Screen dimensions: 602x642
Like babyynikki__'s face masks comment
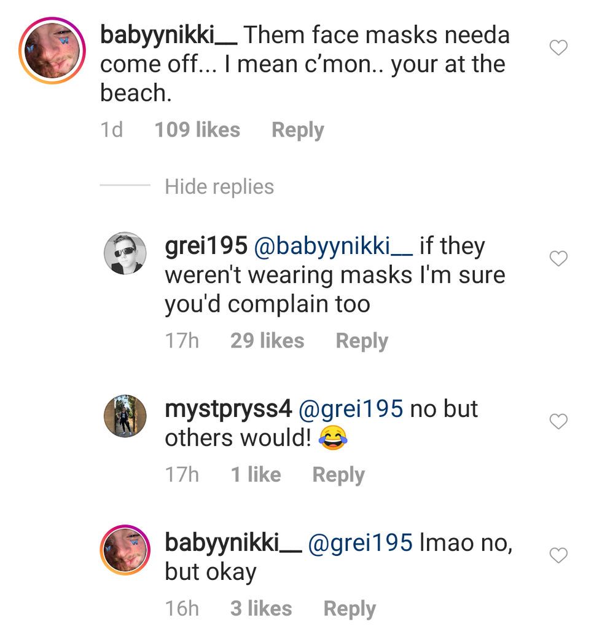tap(558, 48)
